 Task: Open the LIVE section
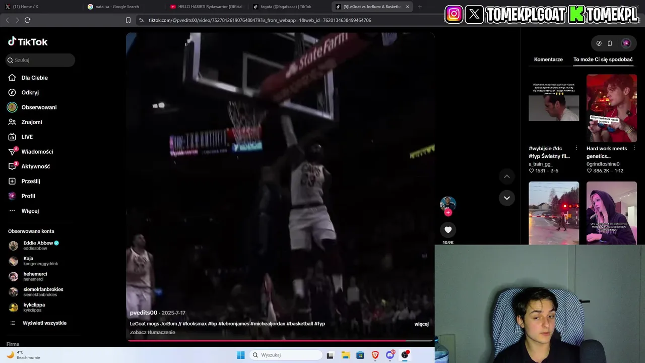click(x=21, y=137)
